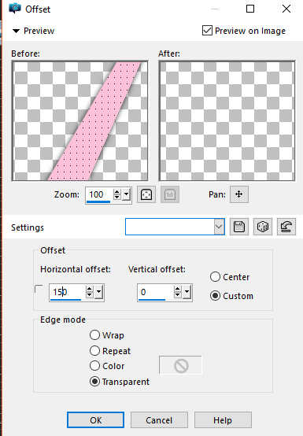
Task: Confirm the offset with the OK button
Action: point(96,420)
